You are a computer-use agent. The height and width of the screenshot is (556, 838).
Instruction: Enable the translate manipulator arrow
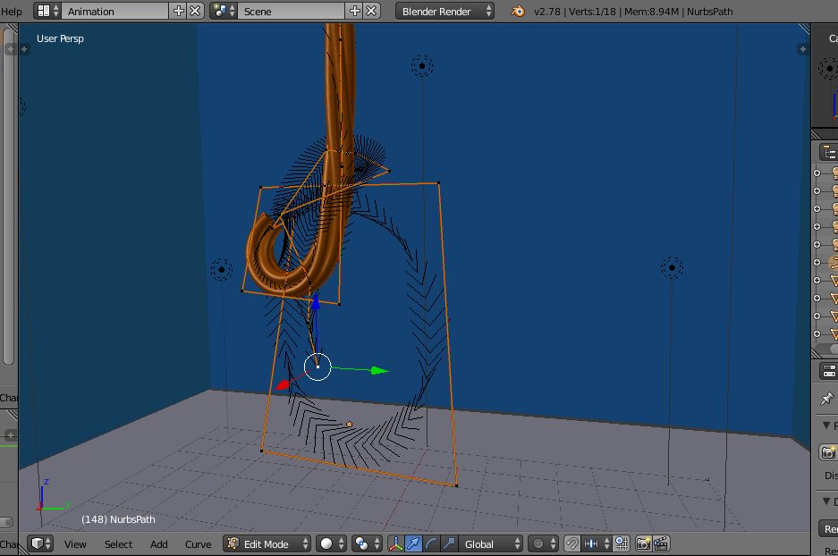[413, 543]
